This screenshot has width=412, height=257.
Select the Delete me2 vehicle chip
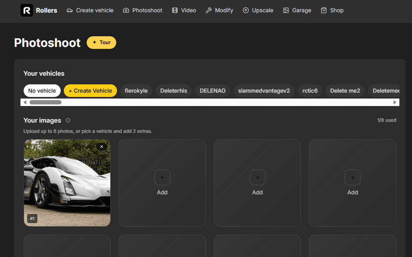pos(345,91)
